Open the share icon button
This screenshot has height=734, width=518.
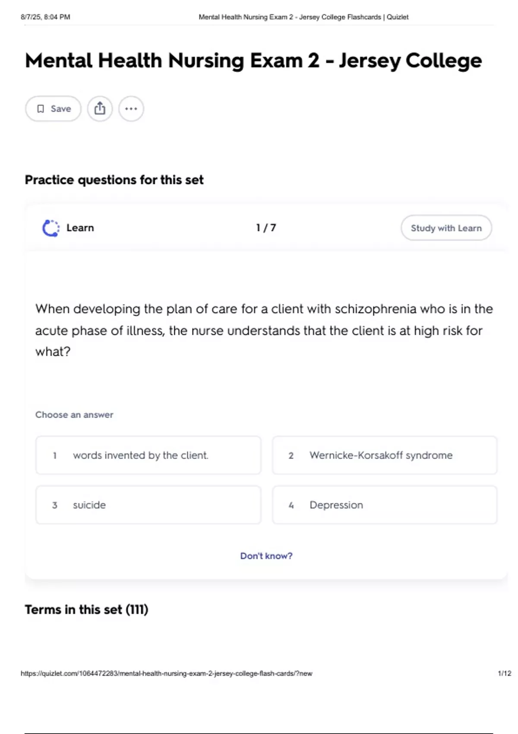(100, 109)
